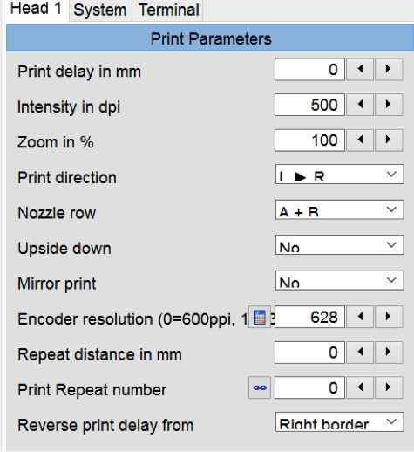Increase Print Repeat number with right arrow
Screen dimensions: 414x452
coord(389,387)
